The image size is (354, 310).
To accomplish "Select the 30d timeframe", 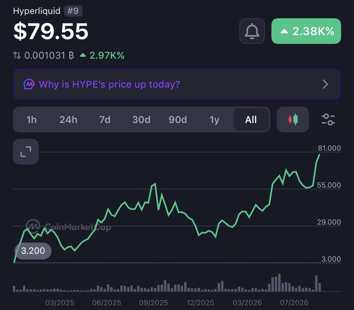I will tap(141, 120).
